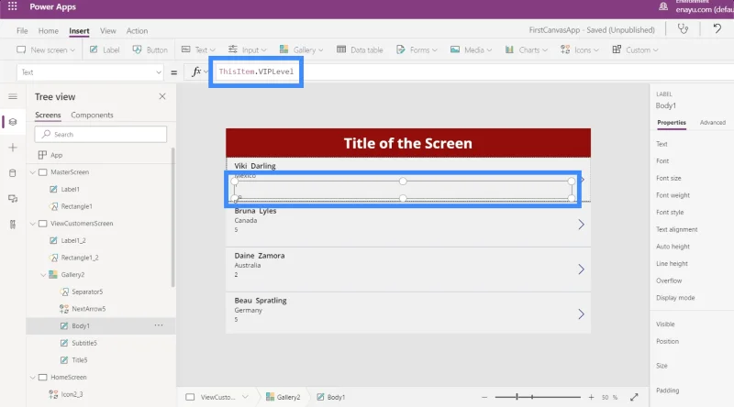Switch to the Advanced properties tab

[x=713, y=123]
